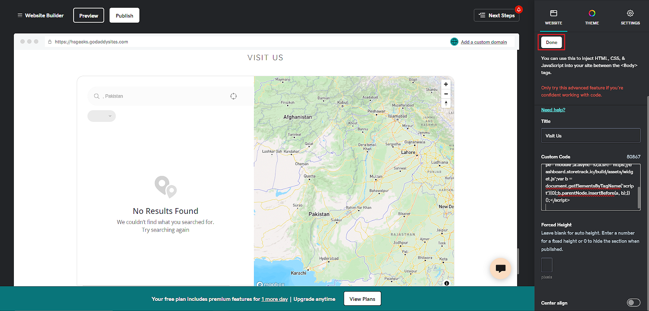Open the Settings tab
This screenshot has width=649, height=311.
click(630, 17)
